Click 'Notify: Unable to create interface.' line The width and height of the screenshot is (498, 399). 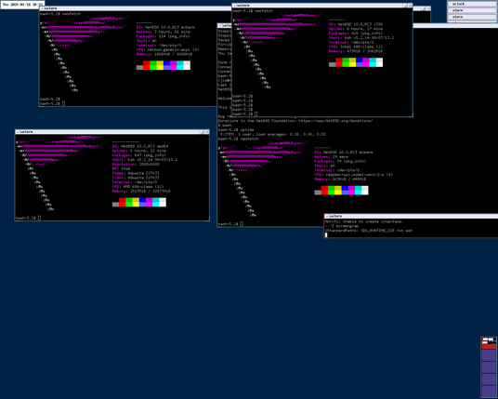coord(364,221)
